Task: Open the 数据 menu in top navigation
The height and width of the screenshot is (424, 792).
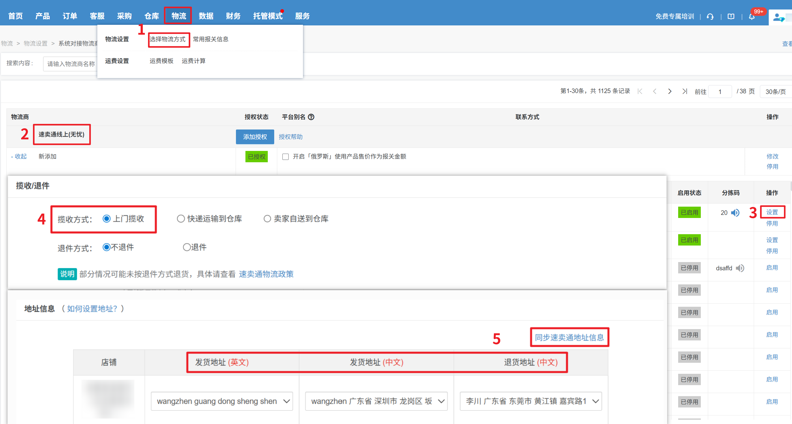Action: [x=206, y=16]
